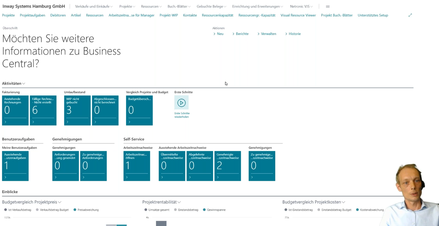Open the Ressourcen dropdown in the top navigation
The image size is (439, 226).
point(151,7)
